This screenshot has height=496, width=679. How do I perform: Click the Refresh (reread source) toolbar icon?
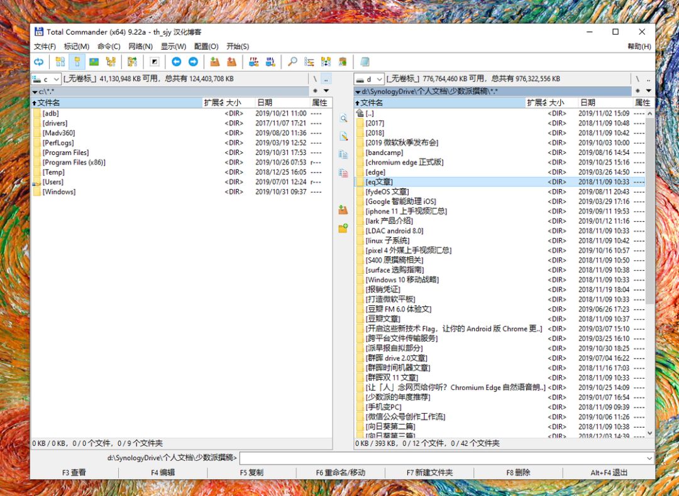coord(39,62)
